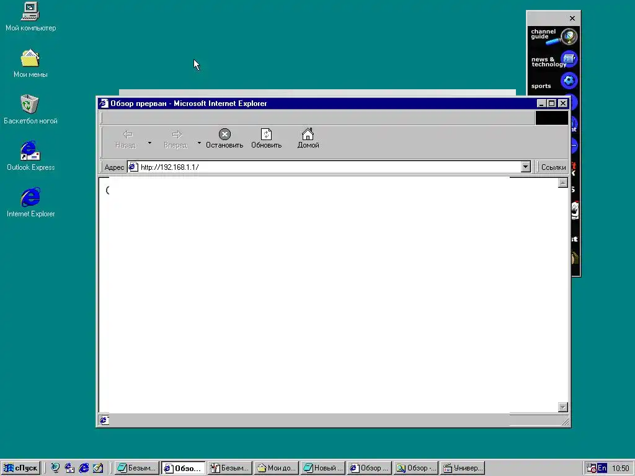Click the page icon in the address bar

point(133,167)
